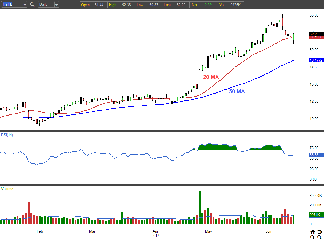
Task: Click the 55.00 price axis label
Action: 314,15
